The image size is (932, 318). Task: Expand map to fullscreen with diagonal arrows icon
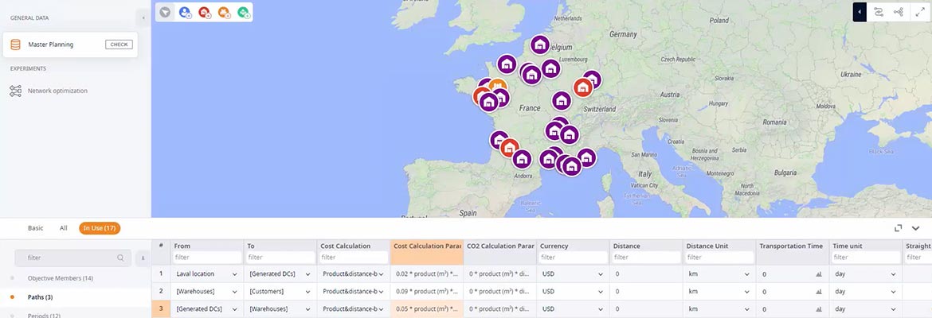(918, 12)
